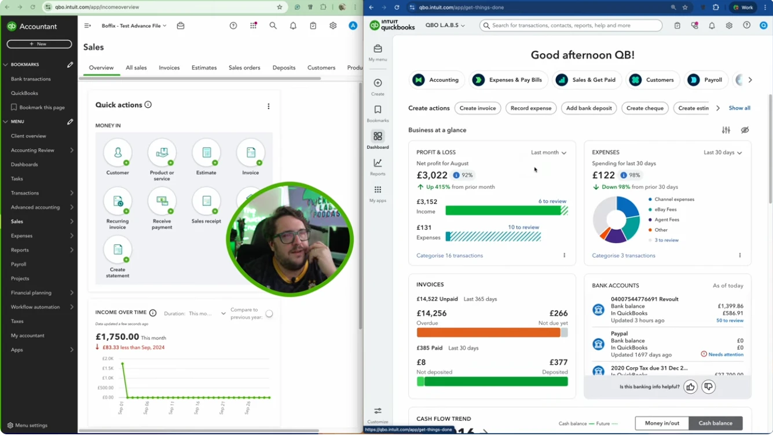
Task: Open the Categorise 16 transactions link
Action: click(x=449, y=255)
